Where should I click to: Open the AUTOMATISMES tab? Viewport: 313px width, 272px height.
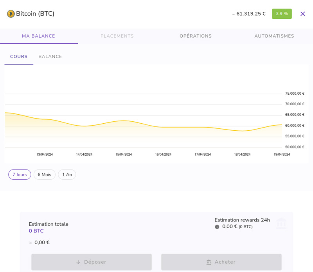(x=274, y=36)
